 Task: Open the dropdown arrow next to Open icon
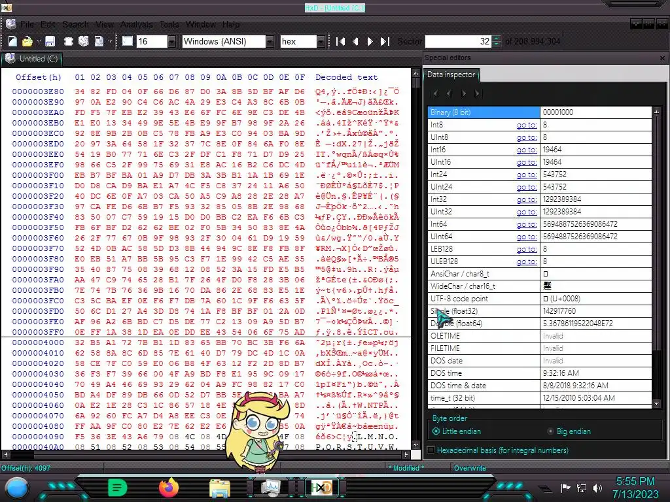pyautogui.click(x=39, y=41)
